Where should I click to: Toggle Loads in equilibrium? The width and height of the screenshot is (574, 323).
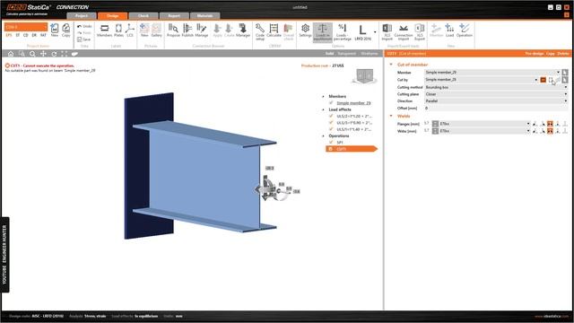pos(323,32)
